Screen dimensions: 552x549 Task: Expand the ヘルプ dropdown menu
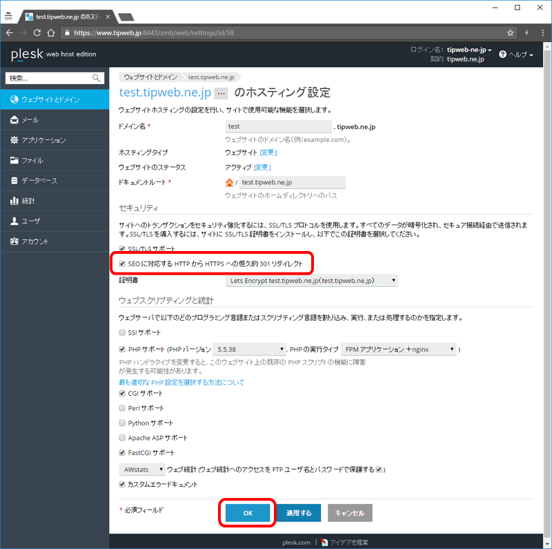(x=521, y=54)
